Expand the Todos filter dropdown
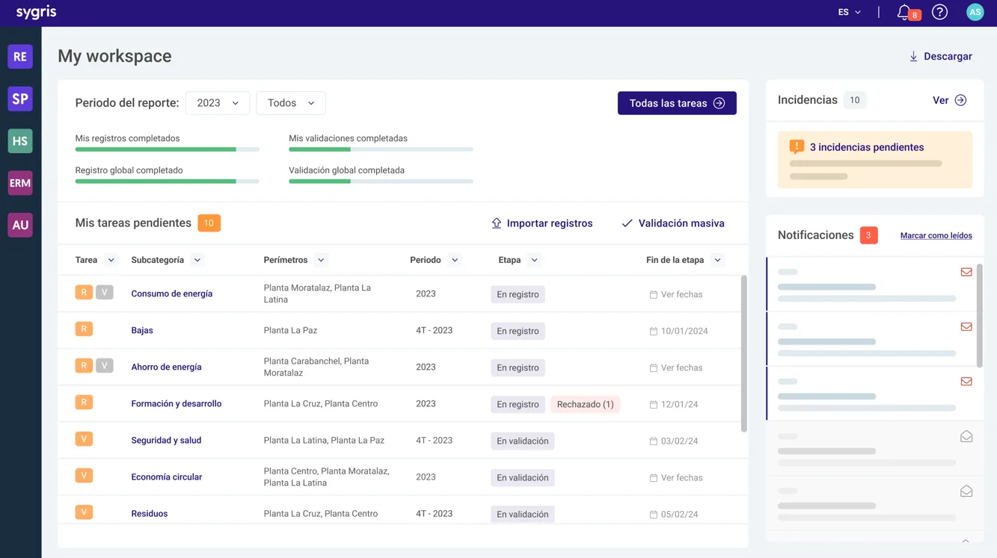 [291, 103]
